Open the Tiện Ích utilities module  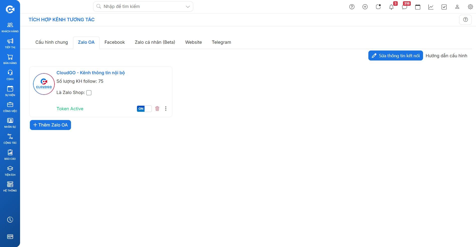(x=10, y=171)
